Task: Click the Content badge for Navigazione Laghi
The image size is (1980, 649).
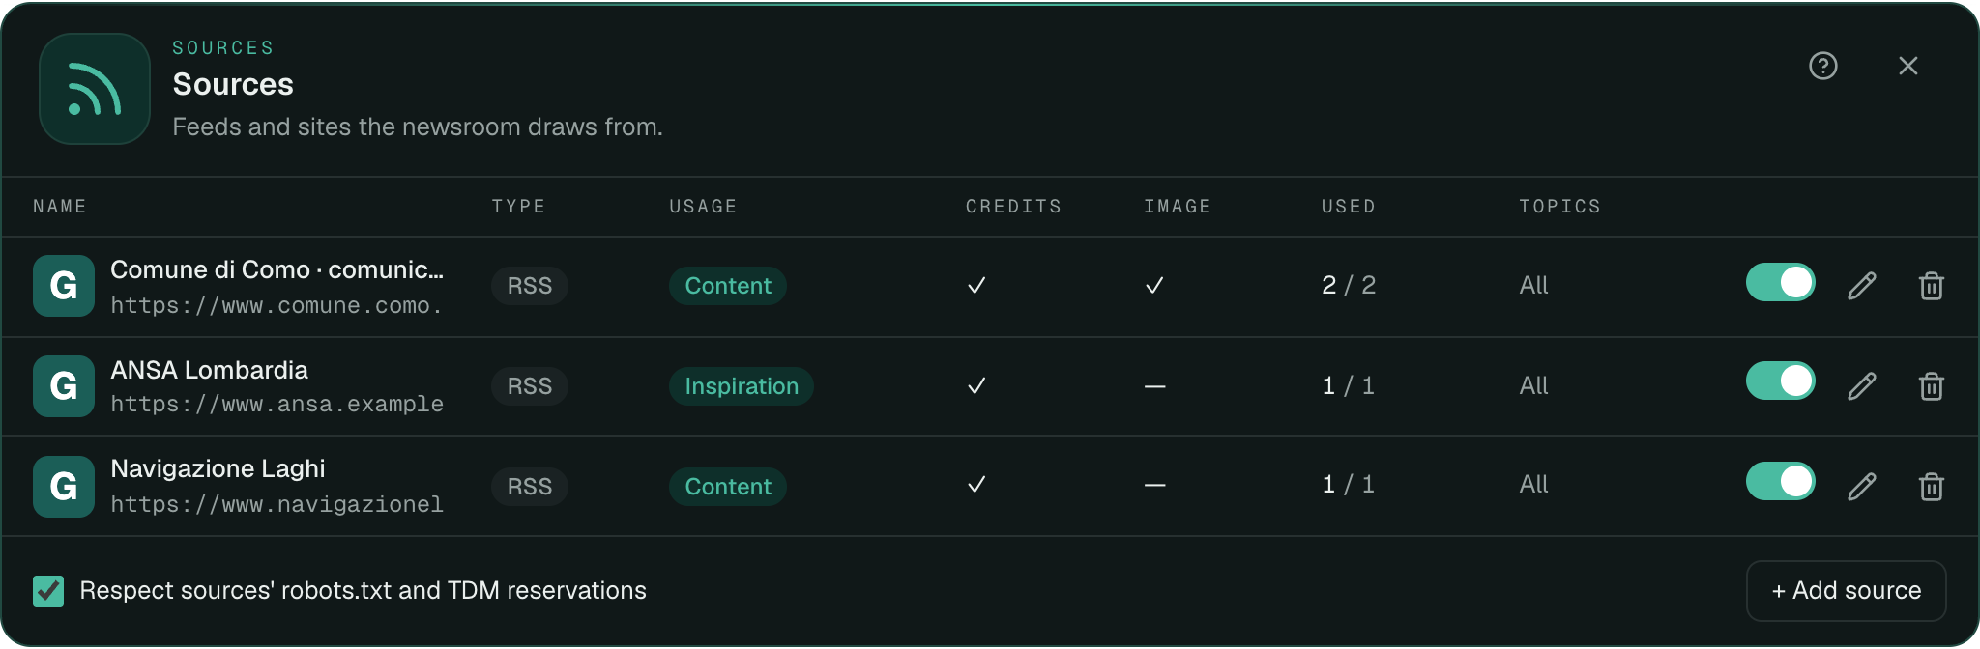Action: click(x=728, y=487)
